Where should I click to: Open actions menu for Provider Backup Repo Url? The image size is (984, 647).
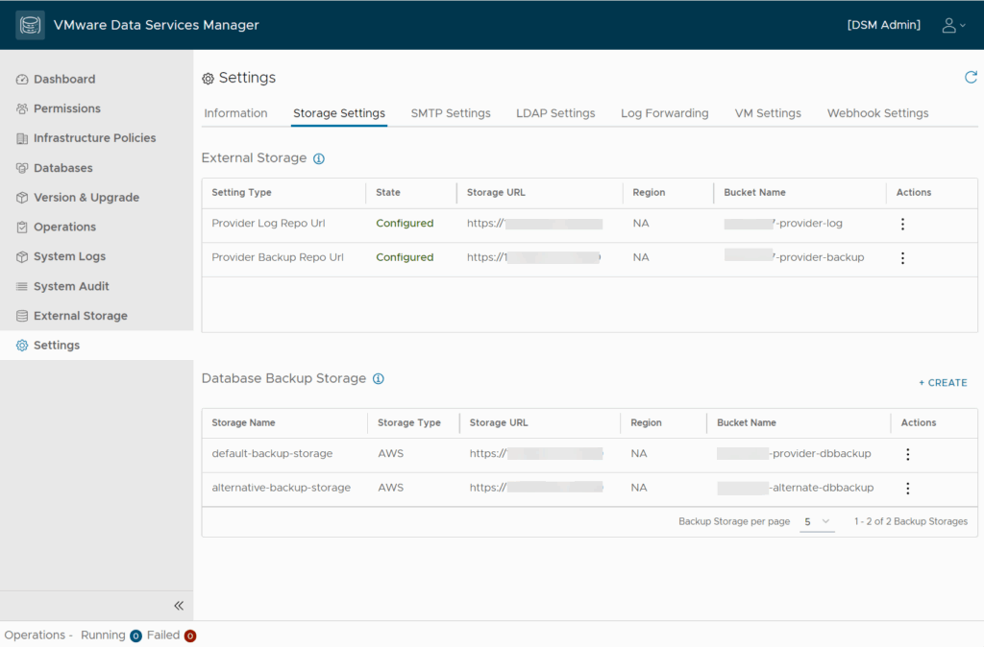(902, 258)
